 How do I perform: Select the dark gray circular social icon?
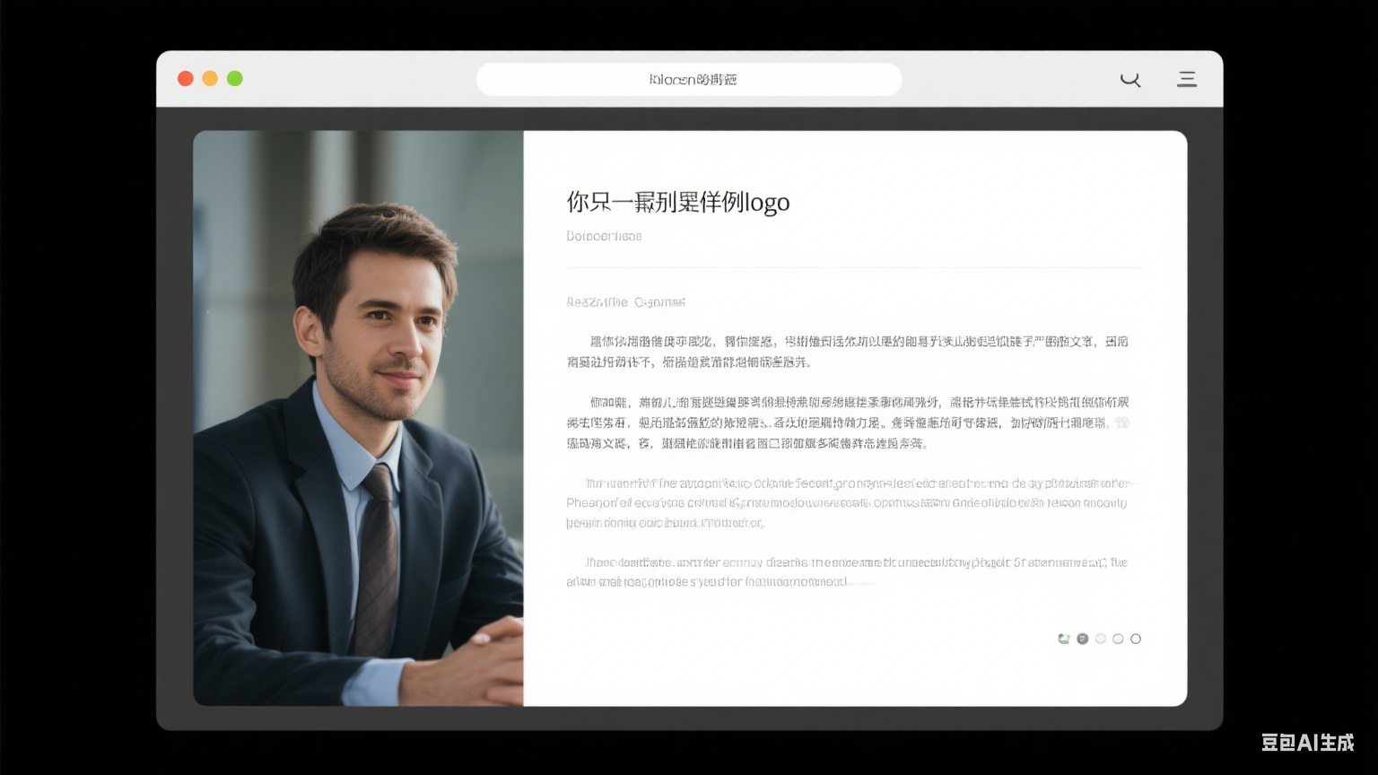[x=1082, y=638]
